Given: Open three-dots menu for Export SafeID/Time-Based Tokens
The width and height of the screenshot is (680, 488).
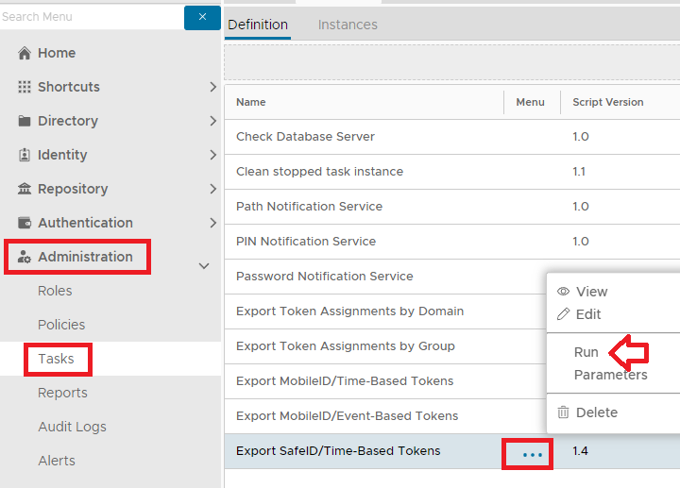Looking at the screenshot, I should (x=533, y=454).
